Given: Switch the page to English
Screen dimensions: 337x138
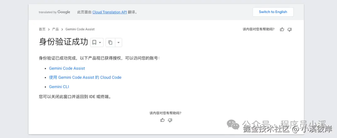Looking at the screenshot, I should [273, 12].
